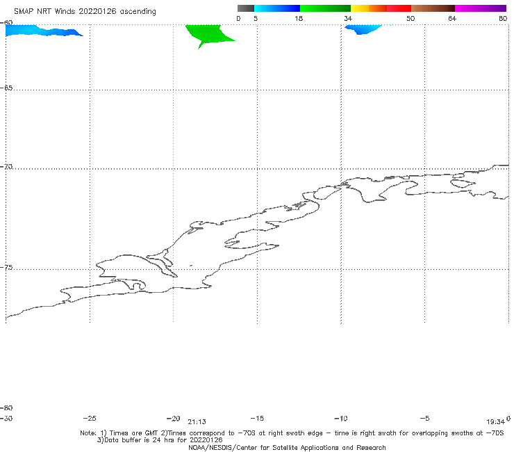Click the note '3)Data buffer is 24 hrs'
The width and height of the screenshot is (514, 452).
[x=160, y=440]
